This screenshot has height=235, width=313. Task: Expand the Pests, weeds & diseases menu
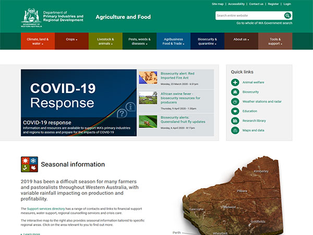point(139,41)
